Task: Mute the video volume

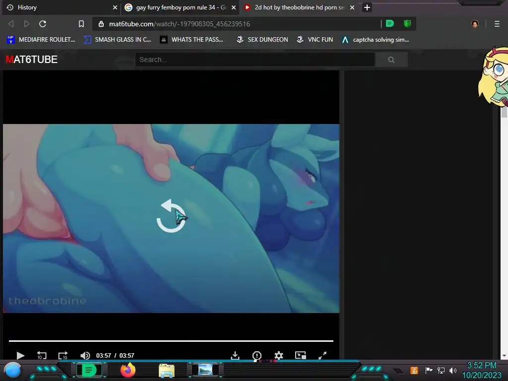Action: click(x=85, y=355)
